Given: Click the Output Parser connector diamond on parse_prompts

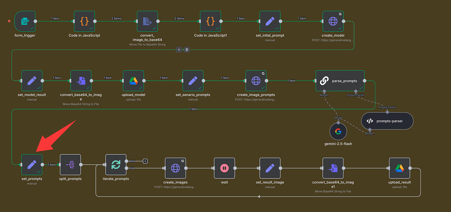Looking at the screenshot, I should click(x=356, y=91).
